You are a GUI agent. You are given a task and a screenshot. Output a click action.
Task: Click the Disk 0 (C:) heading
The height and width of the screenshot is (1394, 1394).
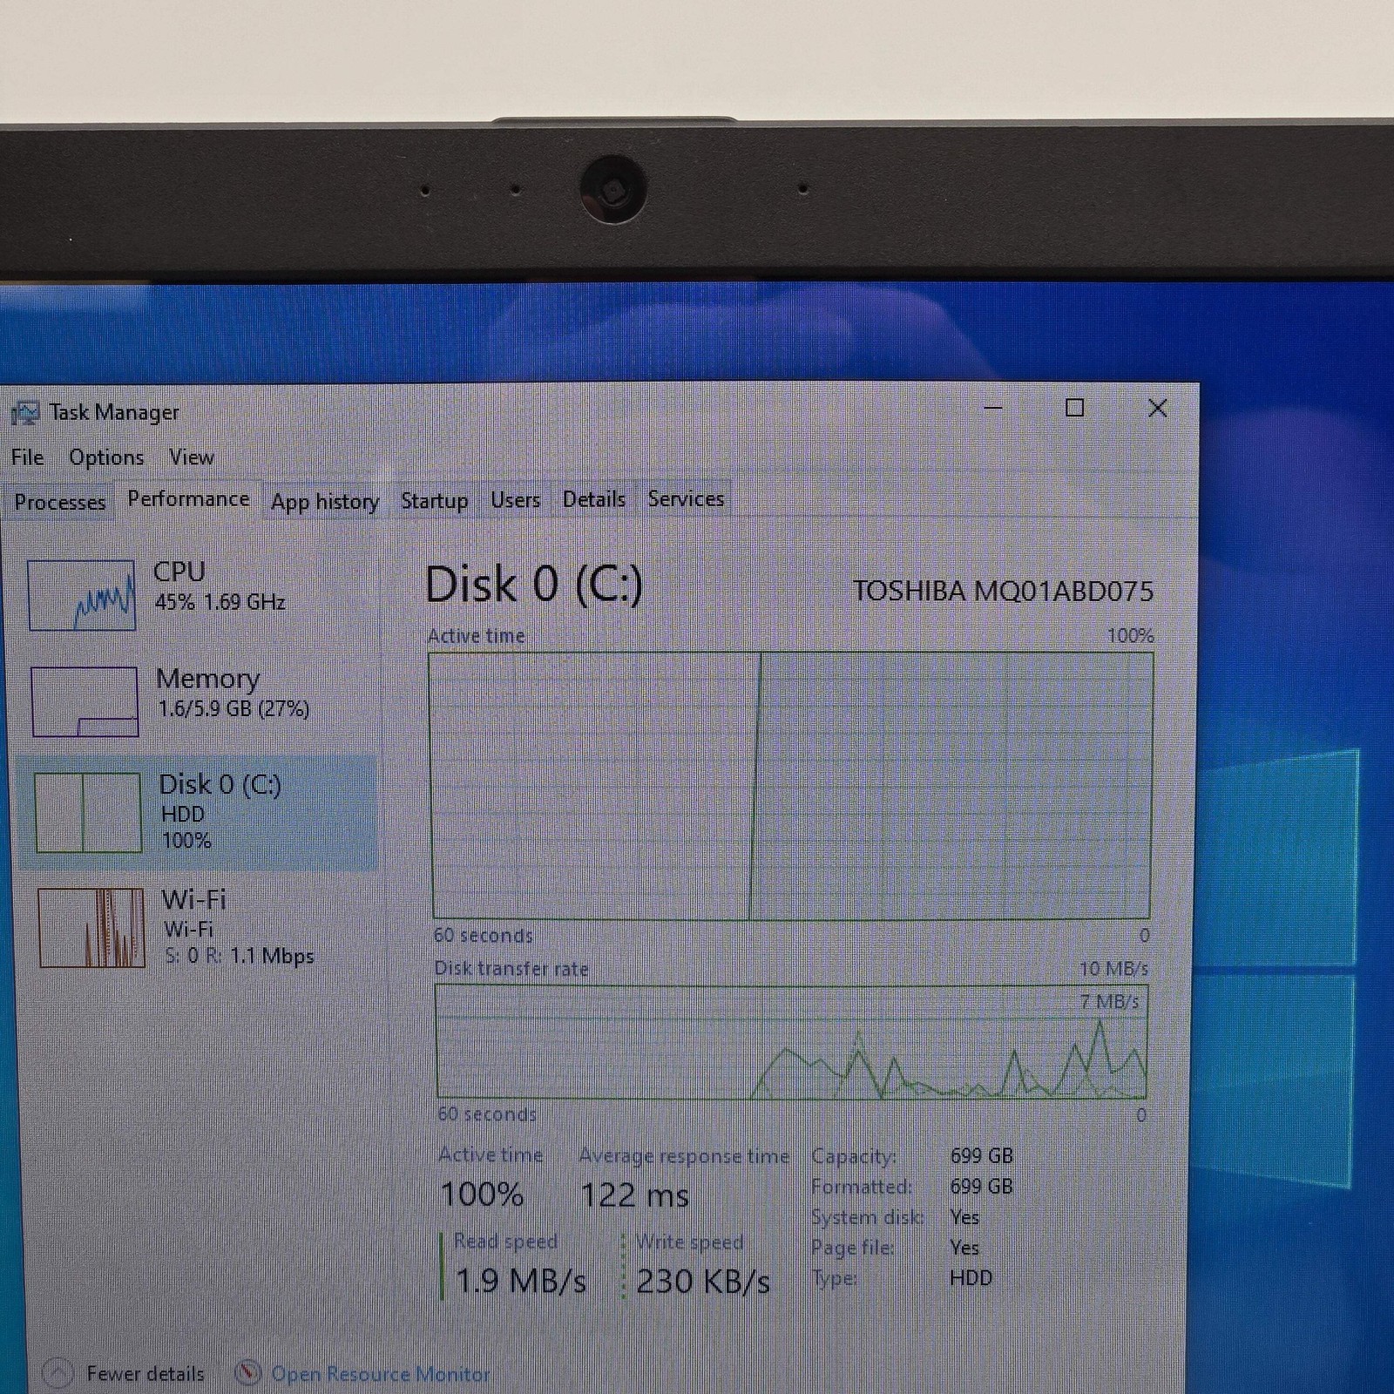[534, 585]
